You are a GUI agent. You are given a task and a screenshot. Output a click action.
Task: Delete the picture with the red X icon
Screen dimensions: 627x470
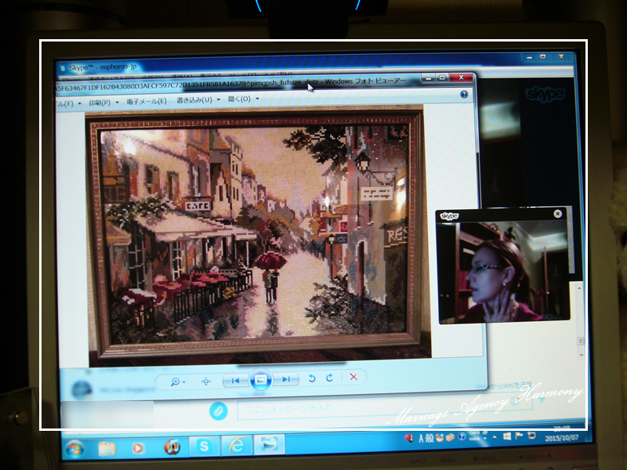[353, 377]
